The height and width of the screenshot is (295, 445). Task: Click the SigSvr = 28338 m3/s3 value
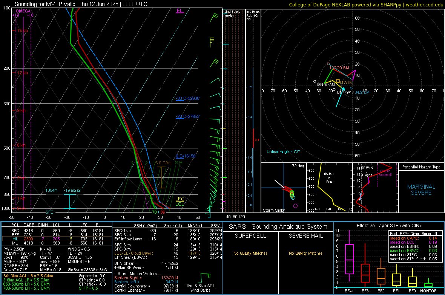[x=87, y=270]
